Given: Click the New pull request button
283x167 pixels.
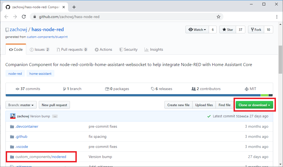Looking at the screenshot, I should [54, 105].
